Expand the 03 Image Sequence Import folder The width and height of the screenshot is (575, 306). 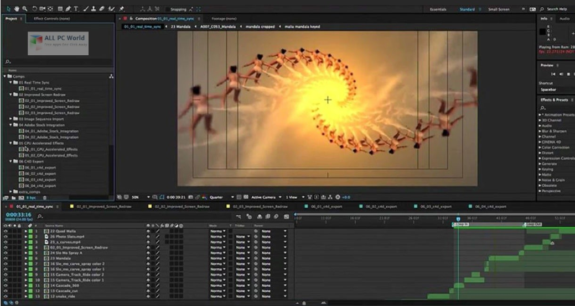tap(11, 119)
